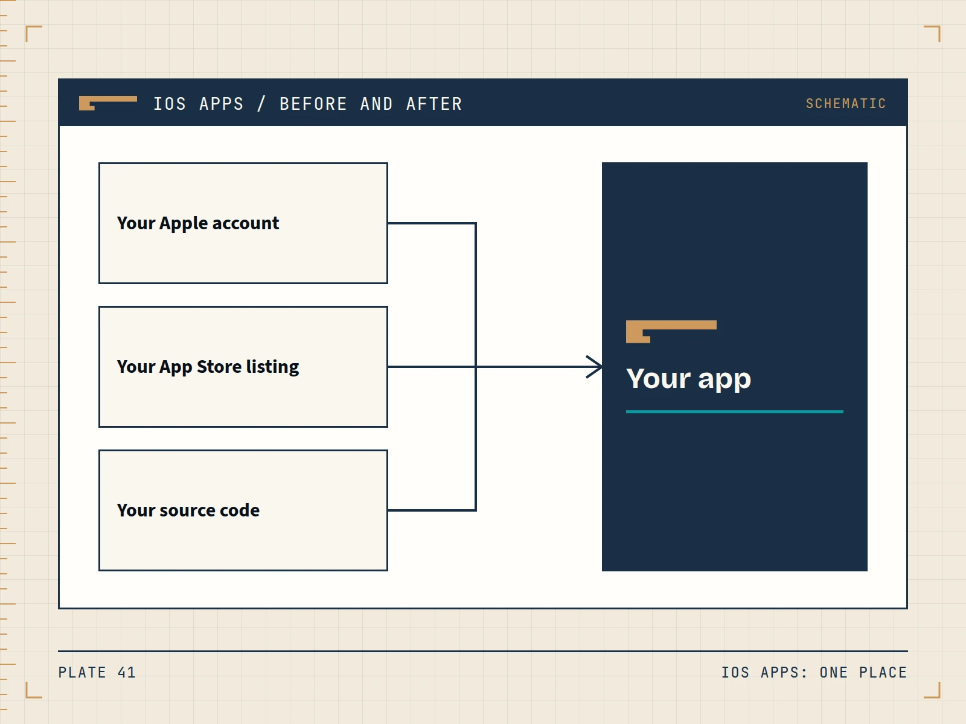This screenshot has width=966, height=724.
Task: Click the 'IOS APPS / BEFORE AND AFTER' title
Action: pos(308,104)
